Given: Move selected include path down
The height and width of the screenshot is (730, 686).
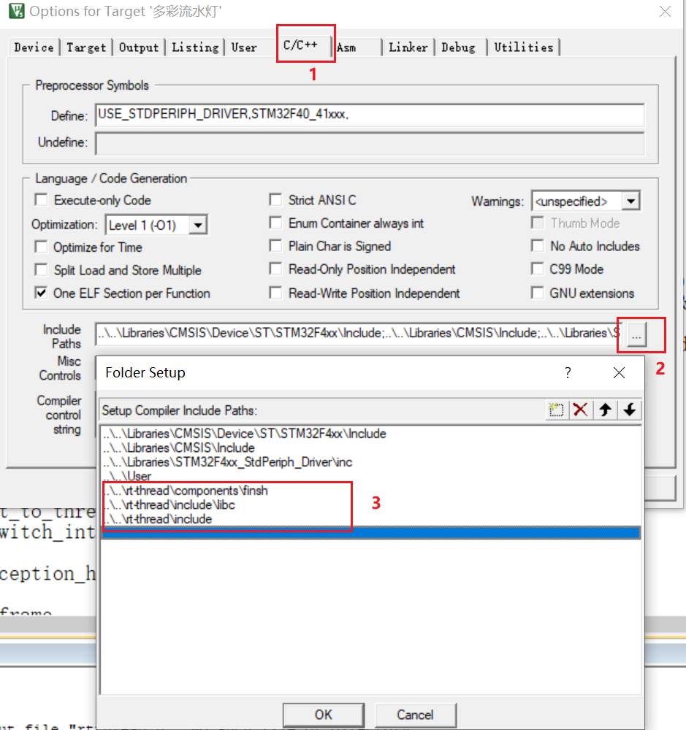Looking at the screenshot, I should pos(630,410).
